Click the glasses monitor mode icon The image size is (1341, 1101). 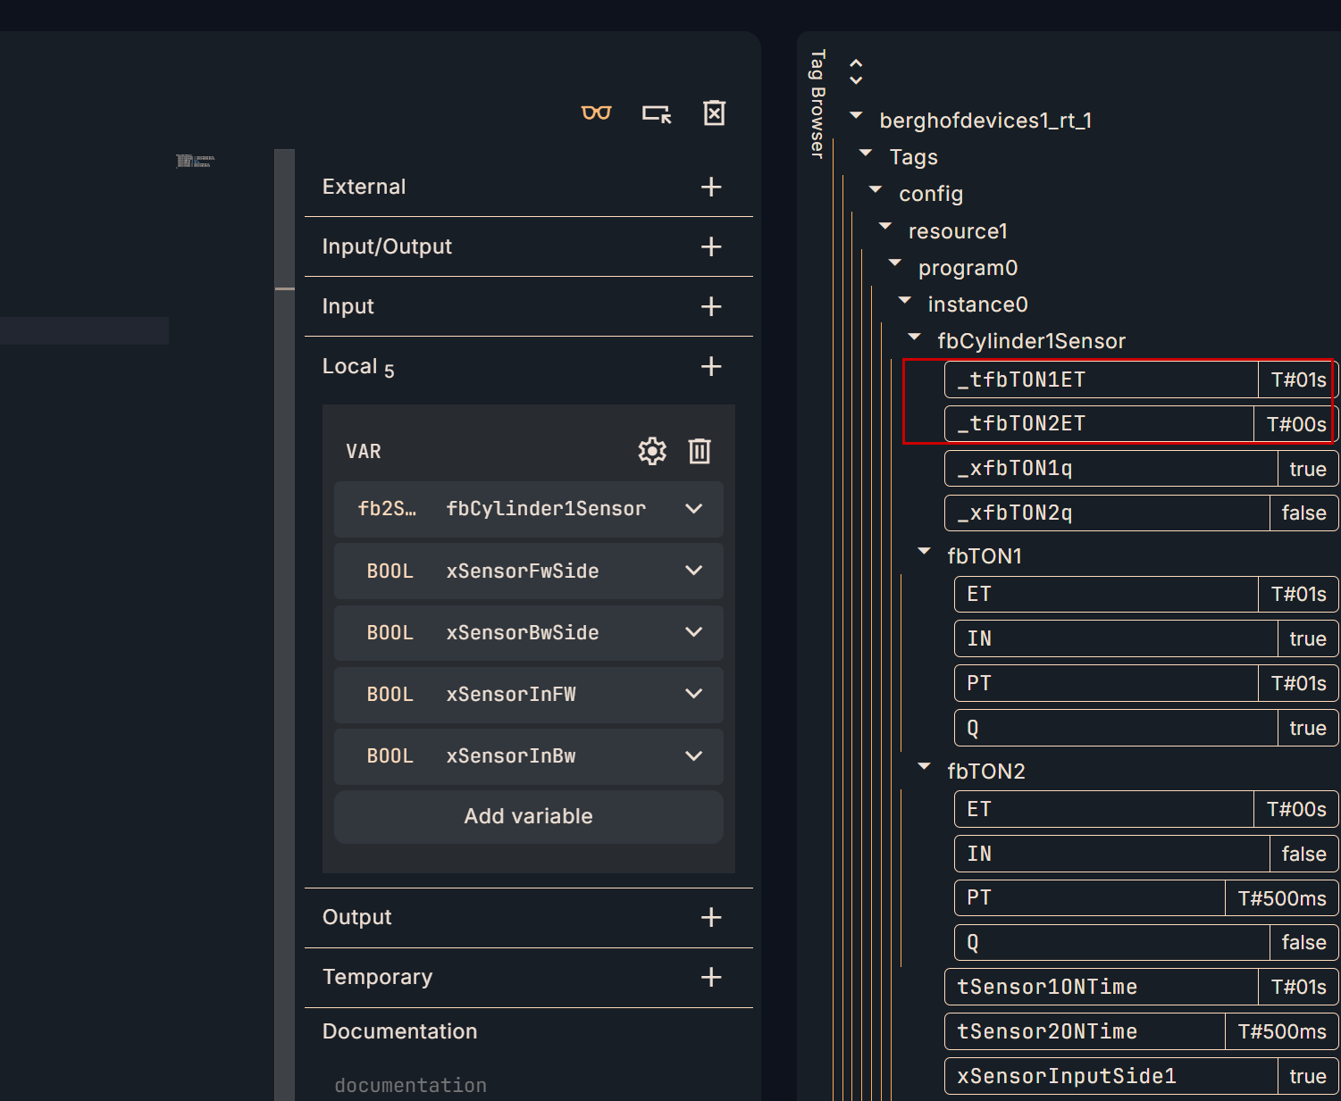[596, 113]
